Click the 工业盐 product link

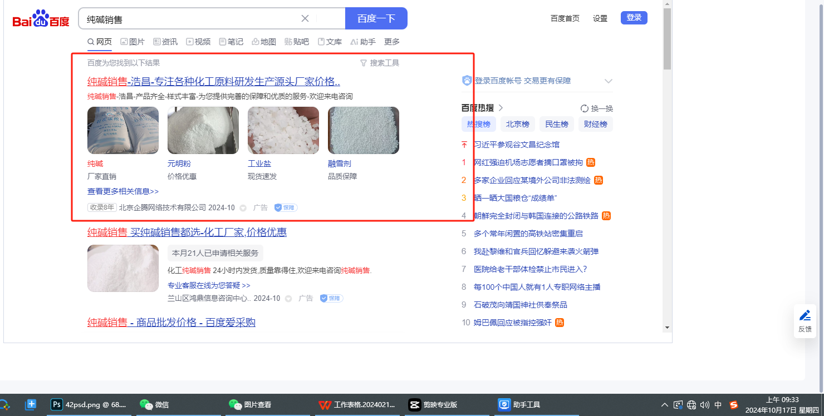259,164
